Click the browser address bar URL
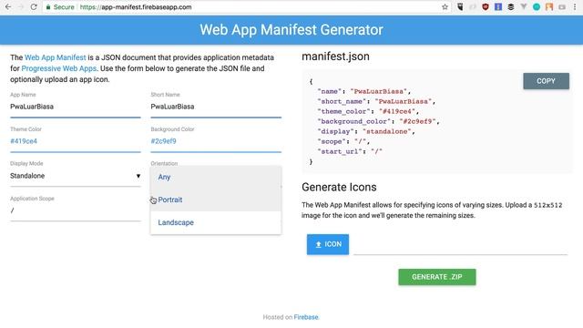583x328 pixels. point(136,7)
